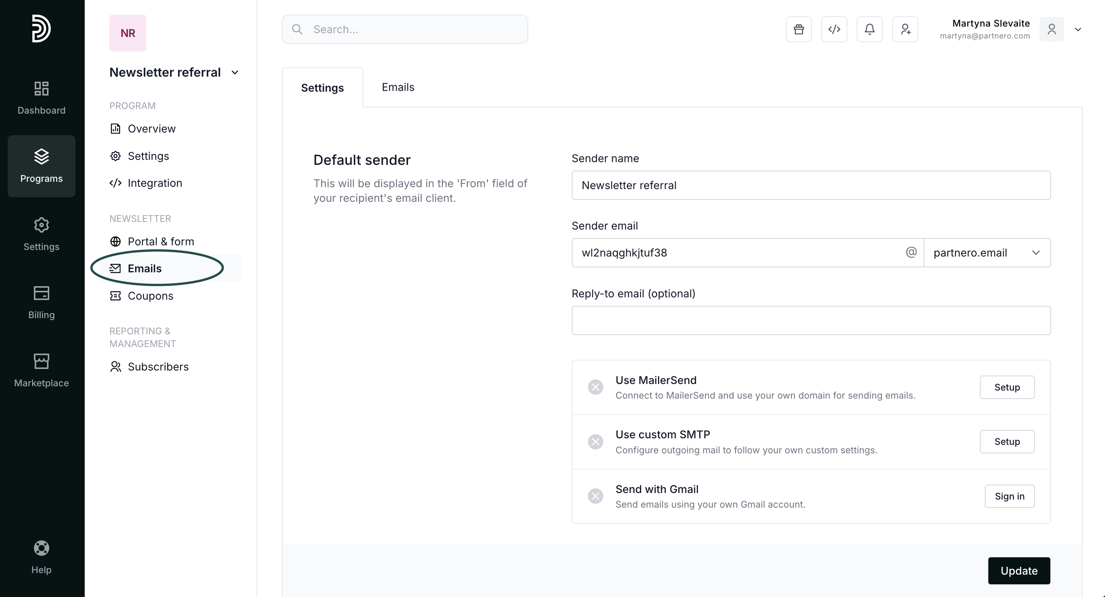1105x597 pixels.
Task: Open Marketplace from left sidebar
Action: coord(41,370)
